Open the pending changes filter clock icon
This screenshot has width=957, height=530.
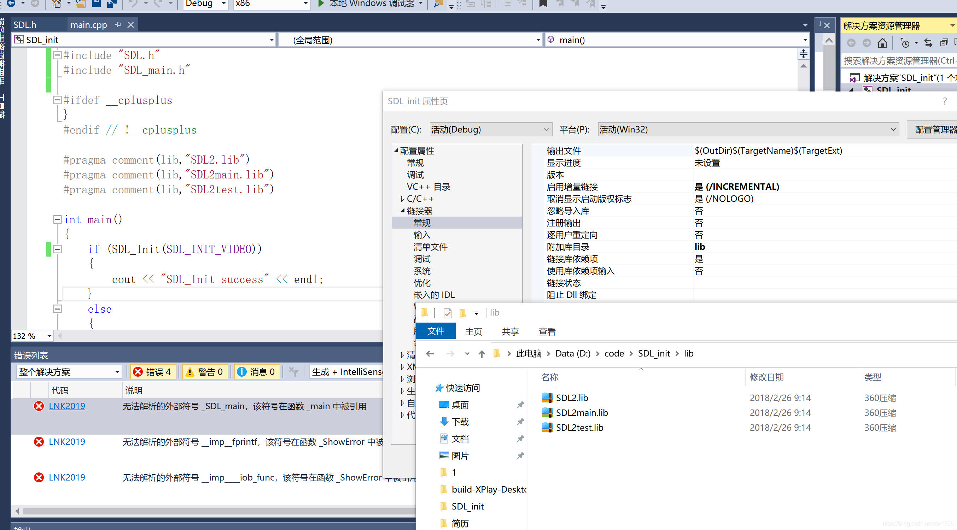click(x=905, y=43)
